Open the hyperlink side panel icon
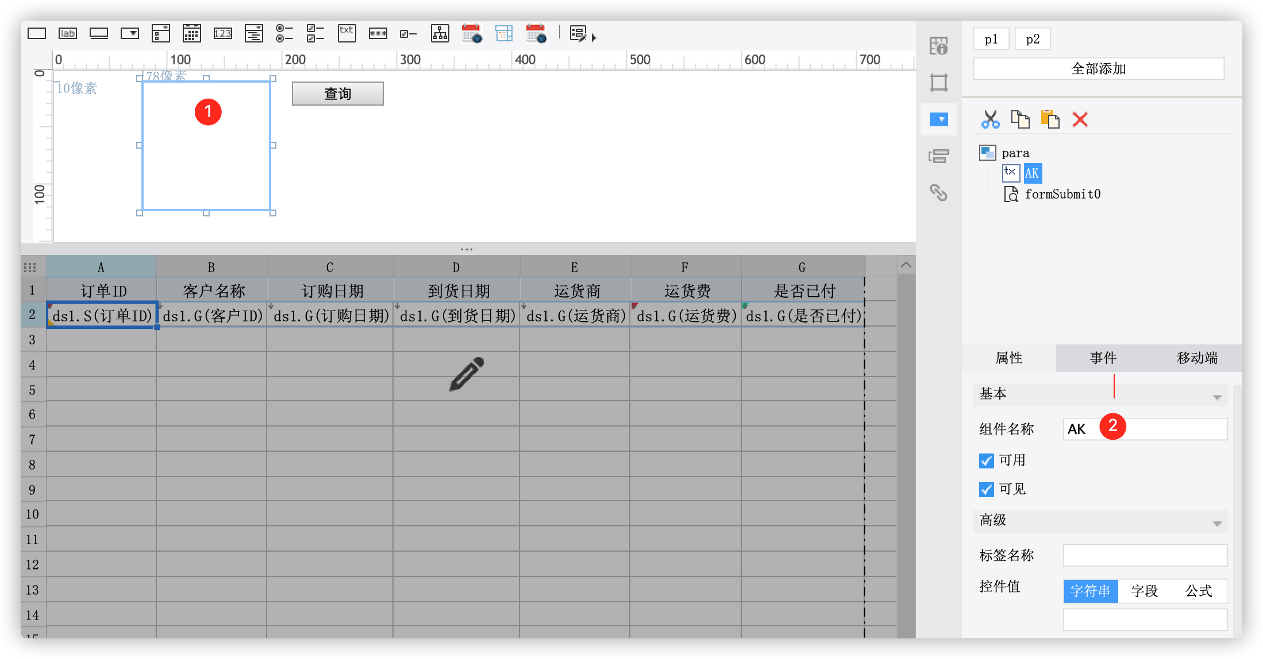Screen dimensions: 1263x659 [x=938, y=192]
